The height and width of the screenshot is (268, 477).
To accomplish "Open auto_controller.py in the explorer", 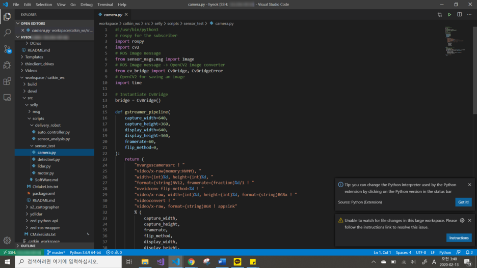I will 54,132.
